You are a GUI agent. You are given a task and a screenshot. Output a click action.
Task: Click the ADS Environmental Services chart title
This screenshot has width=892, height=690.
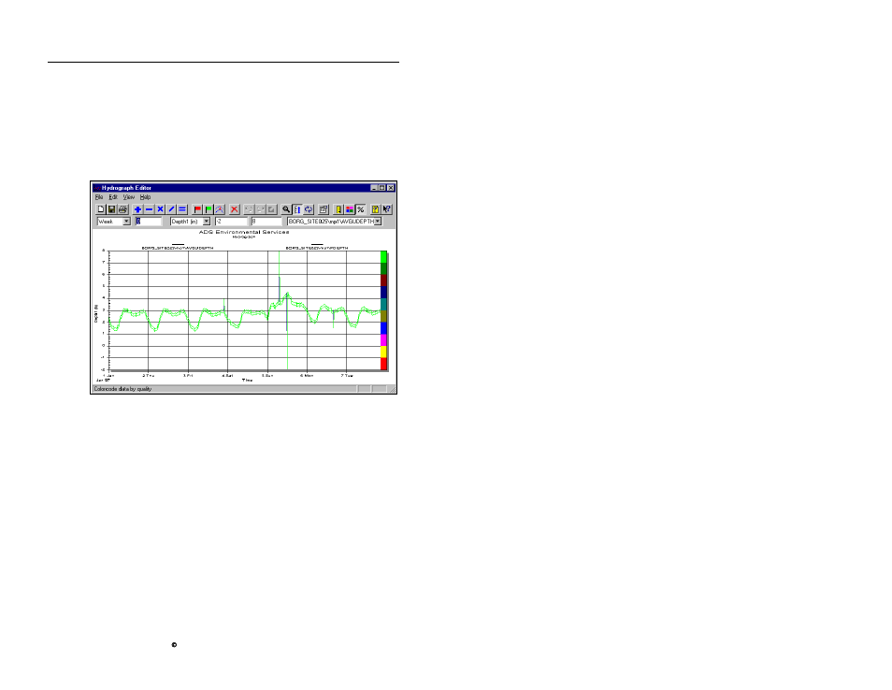(x=243, y=232)
